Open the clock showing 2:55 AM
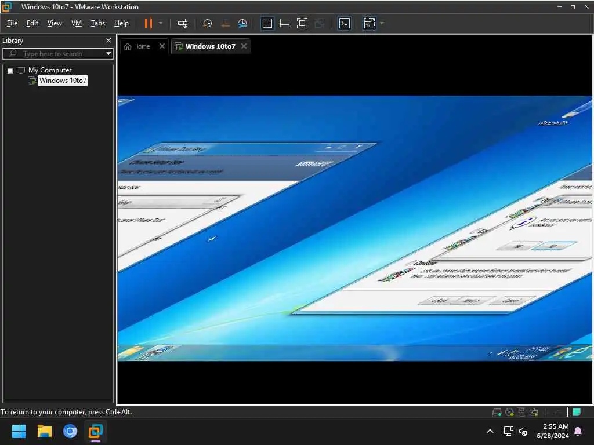The image size is (594, 445). pos(553,431)
